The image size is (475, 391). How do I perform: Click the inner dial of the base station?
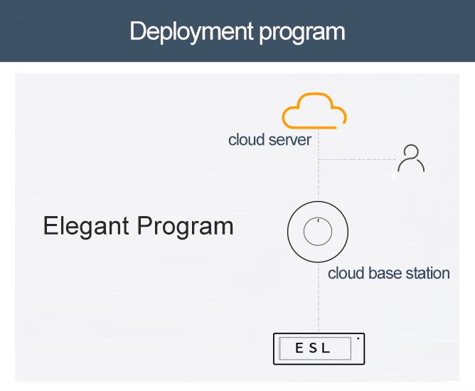click(x=317, y=232)
